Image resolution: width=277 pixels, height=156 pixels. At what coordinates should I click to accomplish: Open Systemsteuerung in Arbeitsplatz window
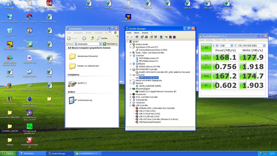pyautogui.click(x=81, y=100)
